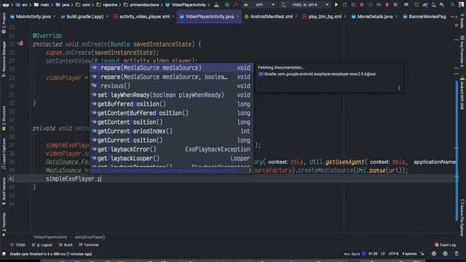Change encoding via UTF-8 widget
The height and width of the screenshot is (262, 466).
pyautogui.click(x=393, y=254)
